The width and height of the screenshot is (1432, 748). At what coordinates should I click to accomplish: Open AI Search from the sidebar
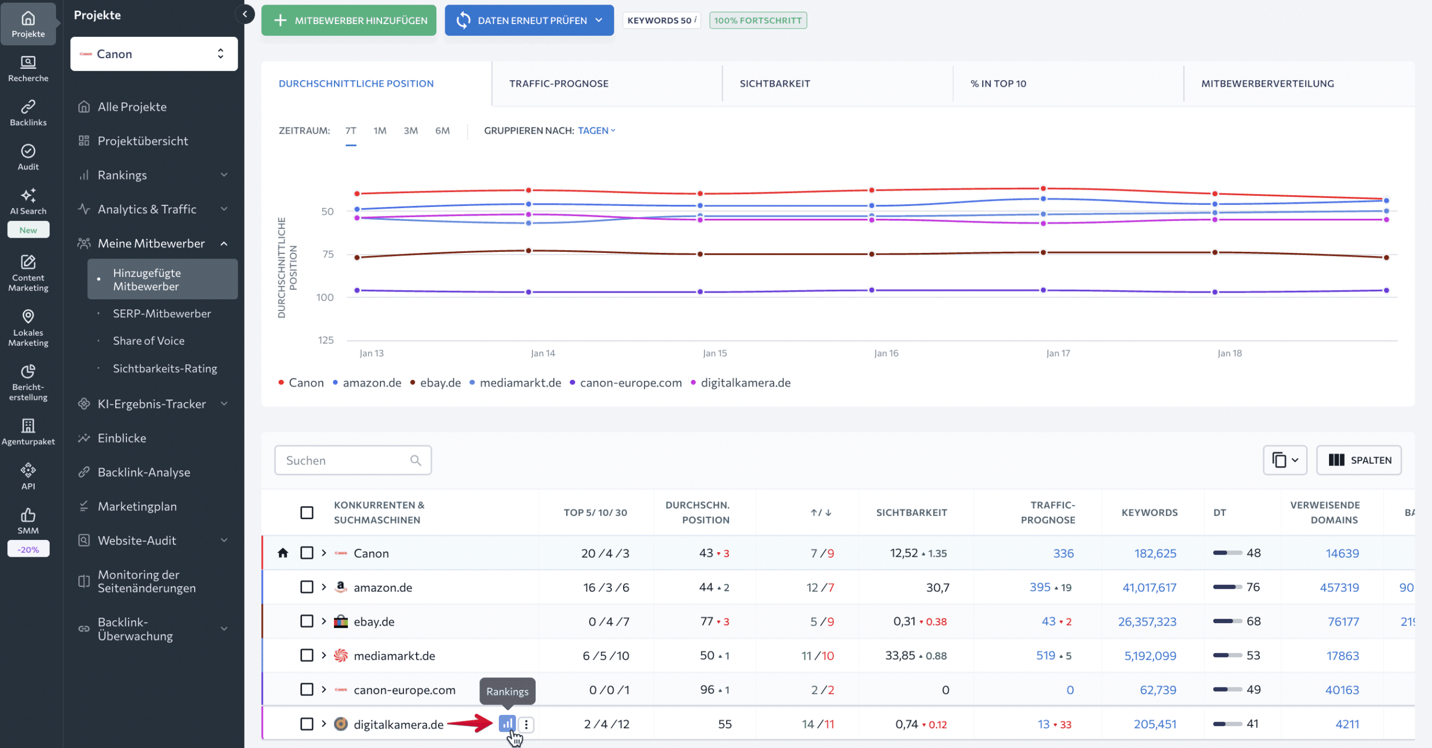coord(27,201)
